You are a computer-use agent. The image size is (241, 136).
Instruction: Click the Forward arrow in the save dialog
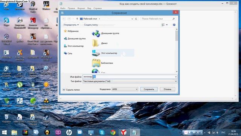pyautogui.click(x=69, y=19)
